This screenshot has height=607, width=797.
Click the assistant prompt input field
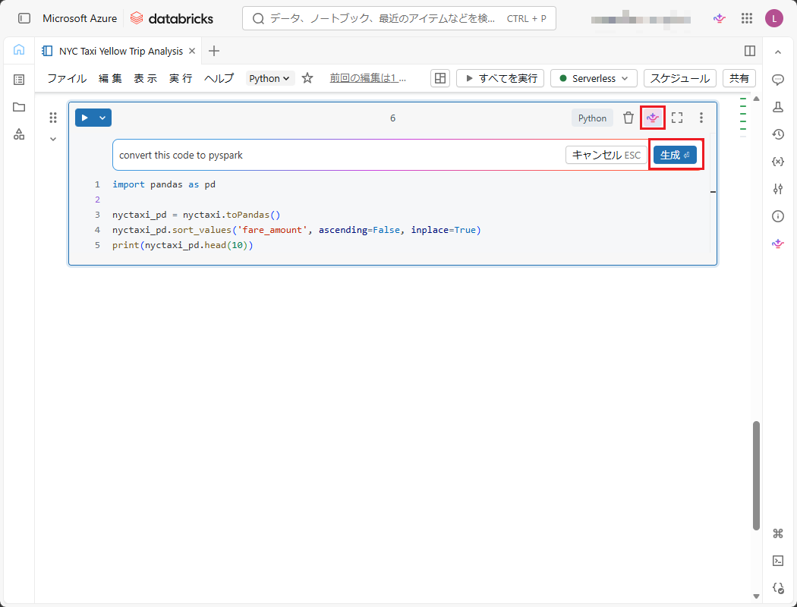(338, 155)
